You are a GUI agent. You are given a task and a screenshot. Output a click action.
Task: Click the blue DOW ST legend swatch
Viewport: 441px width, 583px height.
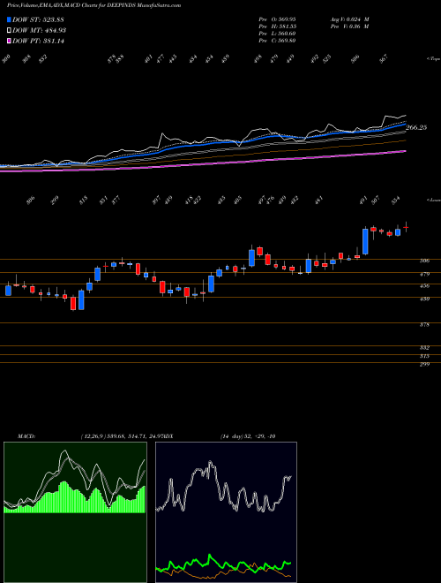[x=10, y=19]
